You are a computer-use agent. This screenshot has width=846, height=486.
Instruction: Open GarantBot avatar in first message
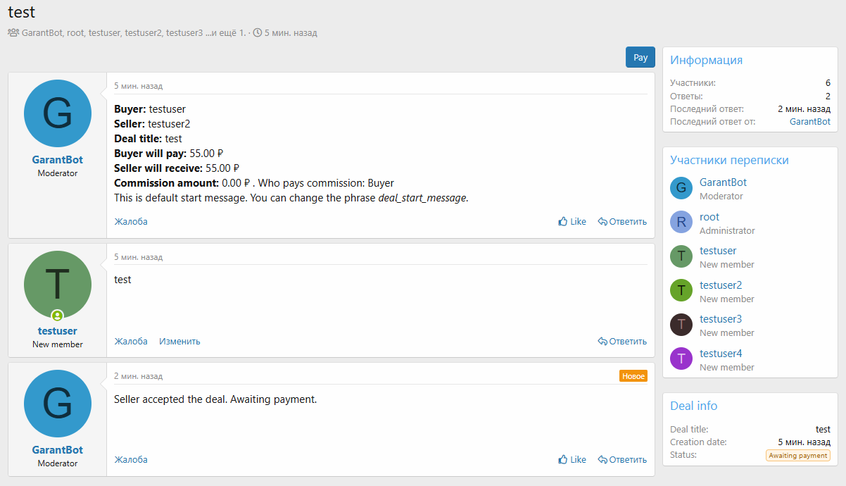(57, 113)
